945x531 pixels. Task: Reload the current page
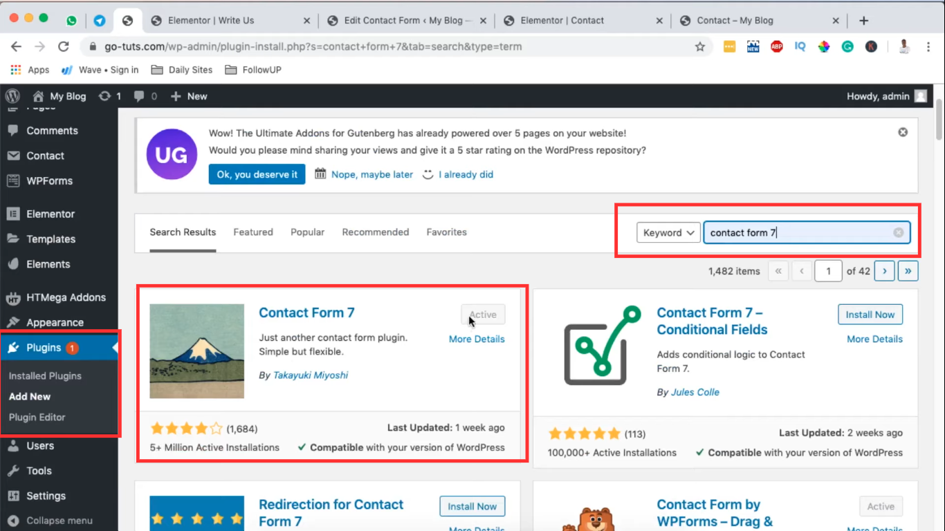click(x=64, y=47)
